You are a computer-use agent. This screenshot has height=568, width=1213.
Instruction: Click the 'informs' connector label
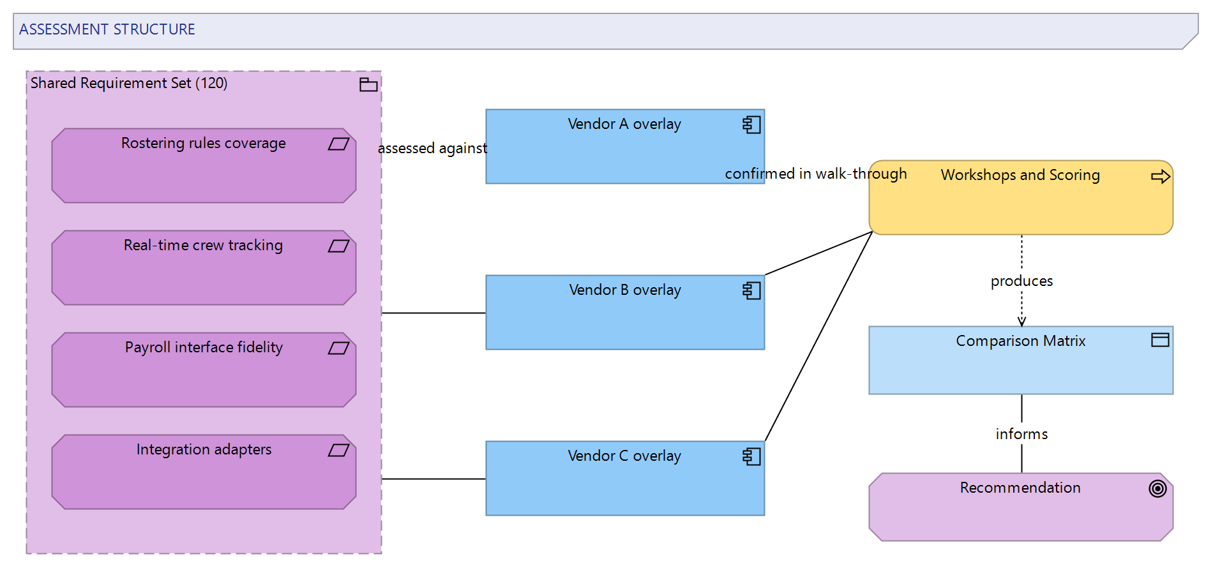[x=1021, y=434]
